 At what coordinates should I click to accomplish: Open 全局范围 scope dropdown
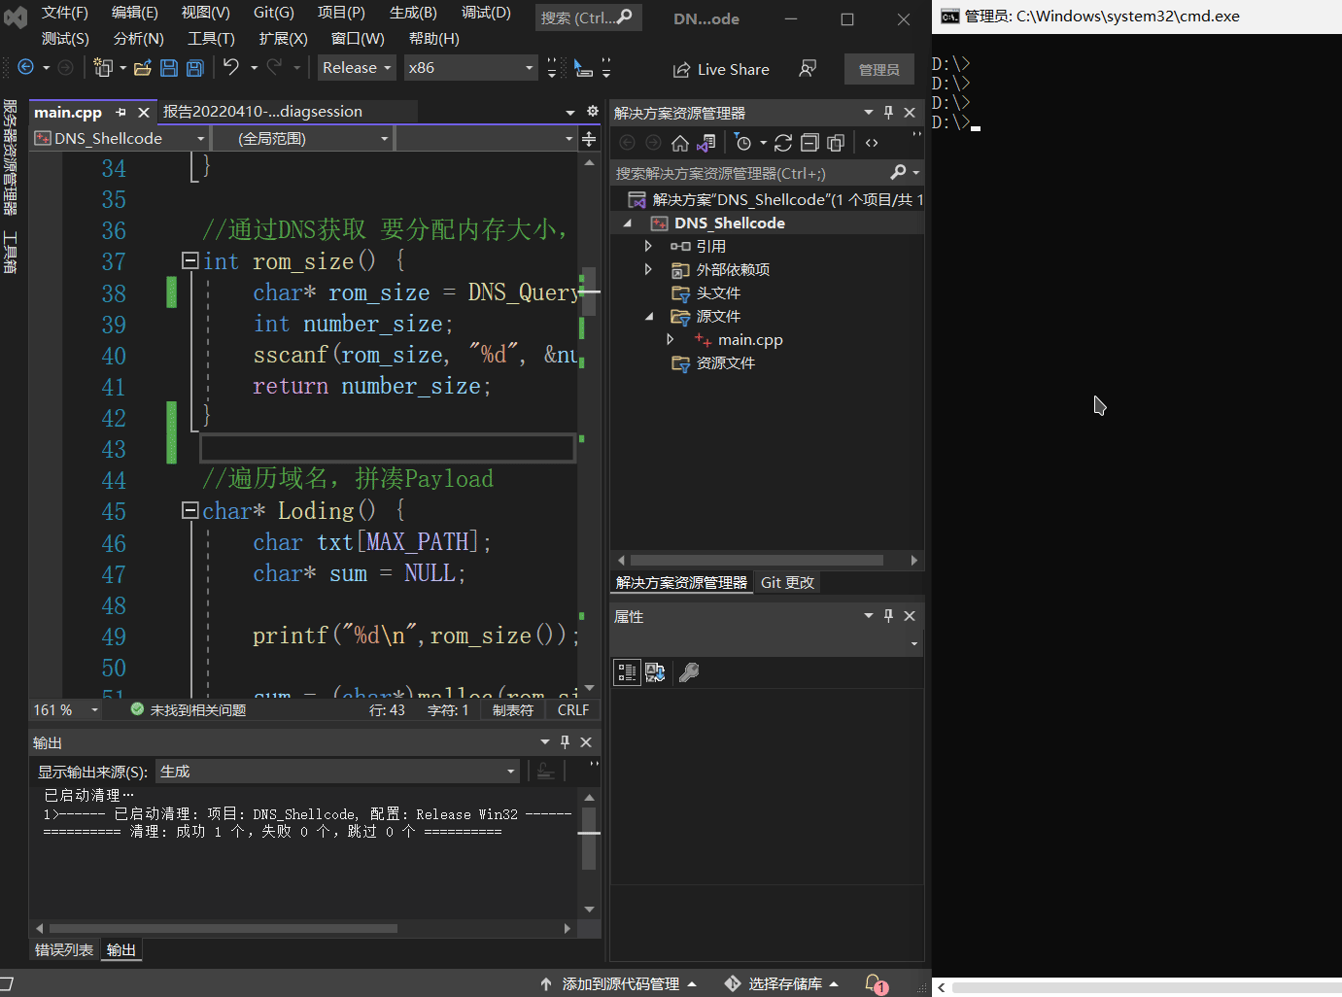(302, 139)
